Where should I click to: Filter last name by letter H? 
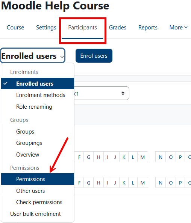[x=99, y=183]
